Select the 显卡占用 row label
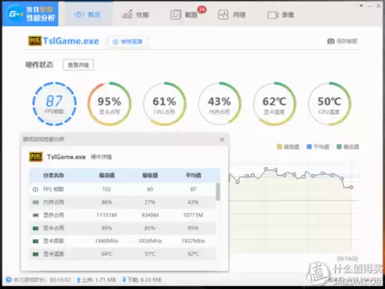This screenshot has height=289, width=385. pos(53,228)
